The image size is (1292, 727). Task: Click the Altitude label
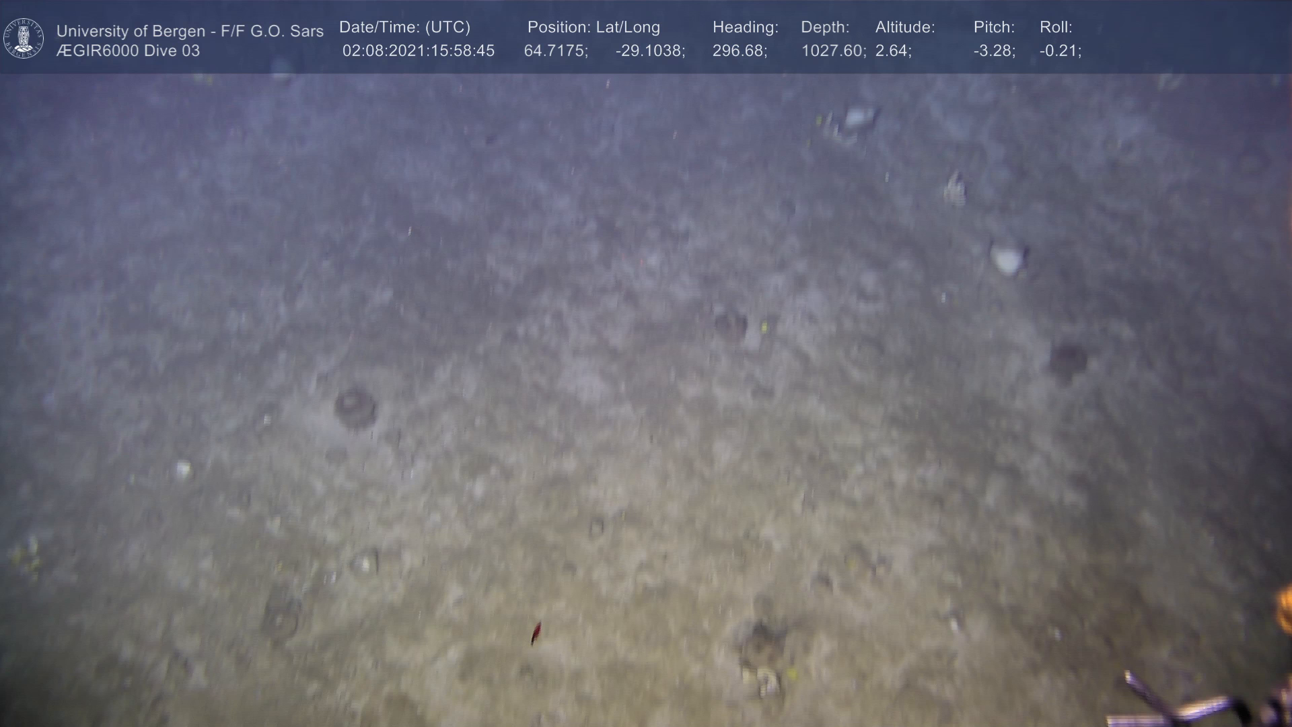click(904, 28)
